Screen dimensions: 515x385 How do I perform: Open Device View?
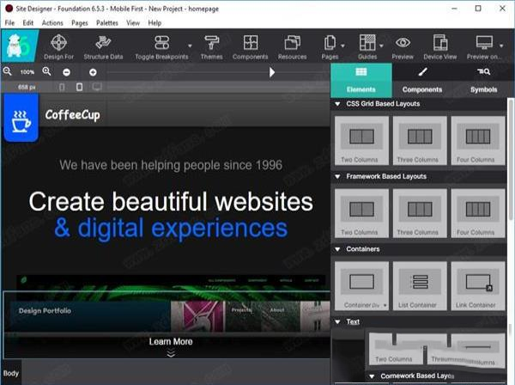(440, 46)
